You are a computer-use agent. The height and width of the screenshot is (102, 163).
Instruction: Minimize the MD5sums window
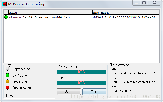click(137, 3)
